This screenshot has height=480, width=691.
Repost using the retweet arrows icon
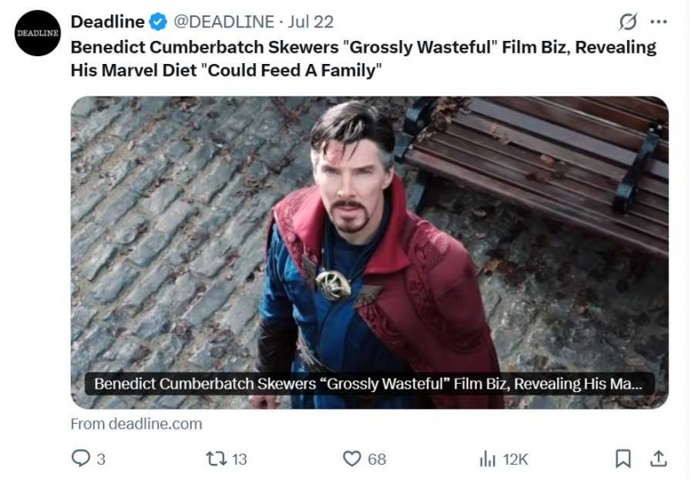(217, 459)
